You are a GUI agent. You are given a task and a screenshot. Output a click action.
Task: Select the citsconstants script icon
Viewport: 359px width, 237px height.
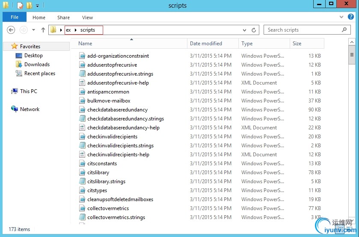(x=82, y=164)
